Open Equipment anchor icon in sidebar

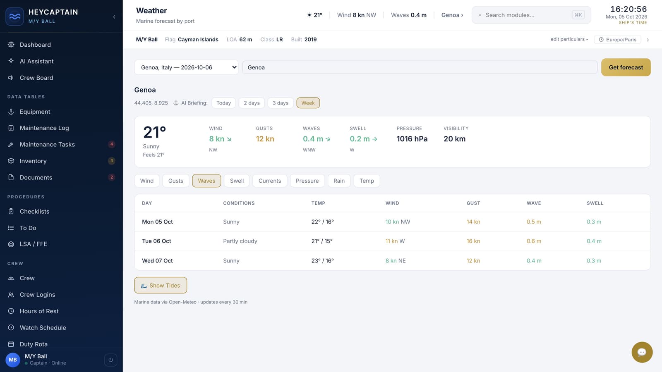click(11, 112)
